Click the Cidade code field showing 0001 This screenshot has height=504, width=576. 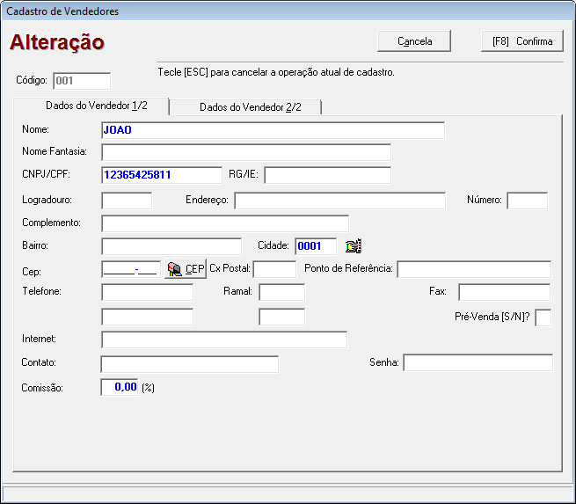click(315, 246)
